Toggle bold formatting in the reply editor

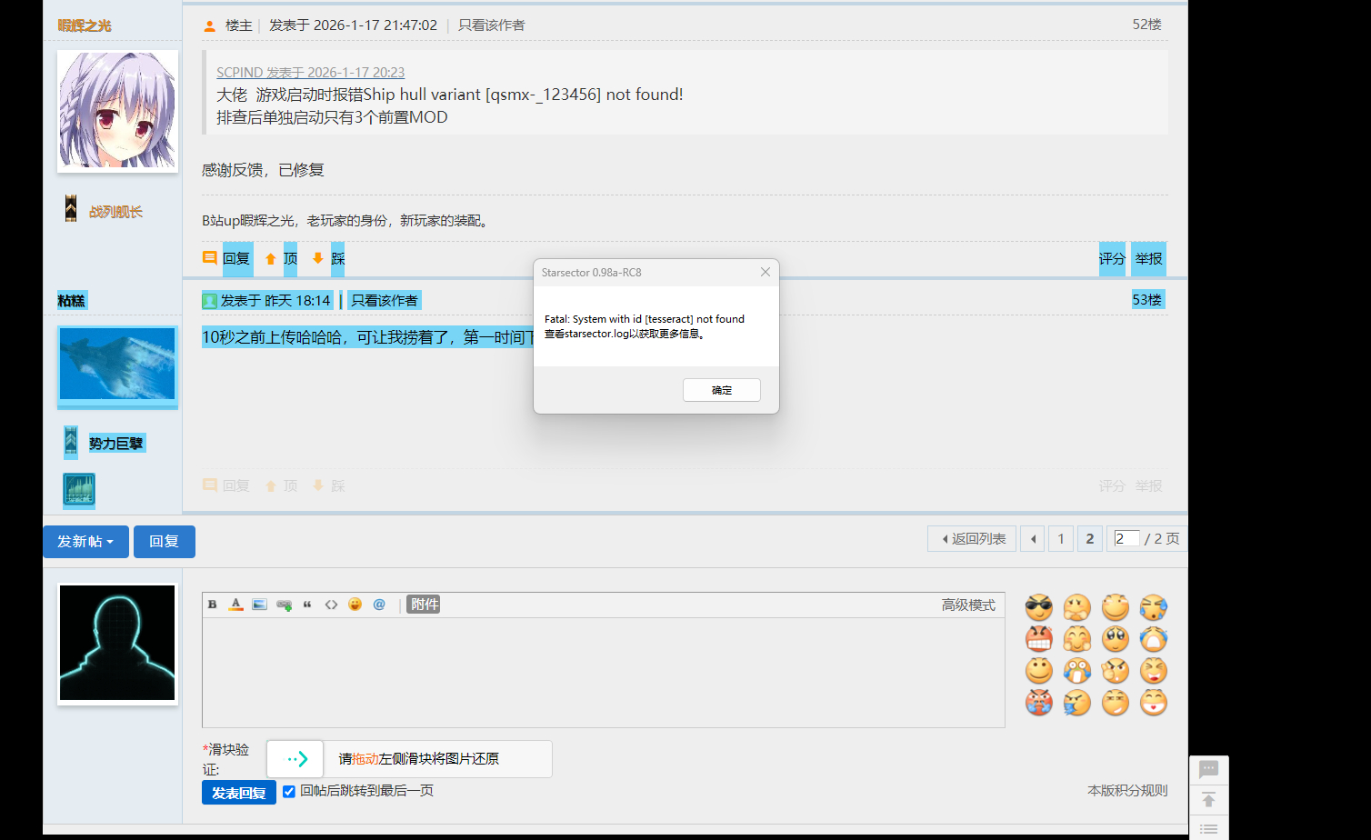212,604
